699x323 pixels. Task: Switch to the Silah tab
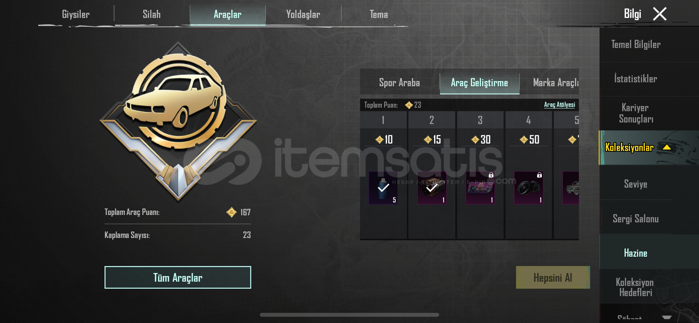(x=152, y=14)
